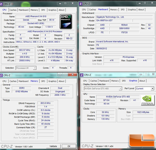Click the Validate button
The height and width of the screenshot is (150, 156).
point(53,146)
